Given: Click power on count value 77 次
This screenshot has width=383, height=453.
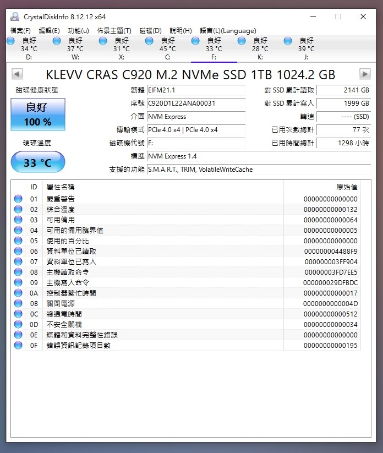Looking at the screenshot, I should coord(344,130).
